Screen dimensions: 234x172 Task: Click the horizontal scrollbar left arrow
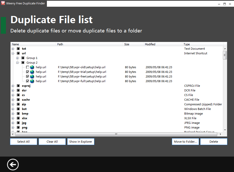pyautogui.click(x=13, y=134)
